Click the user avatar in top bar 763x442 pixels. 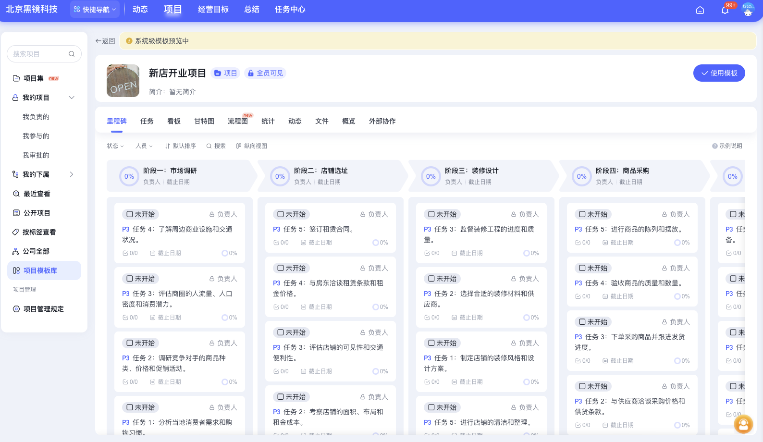point(748,10)
